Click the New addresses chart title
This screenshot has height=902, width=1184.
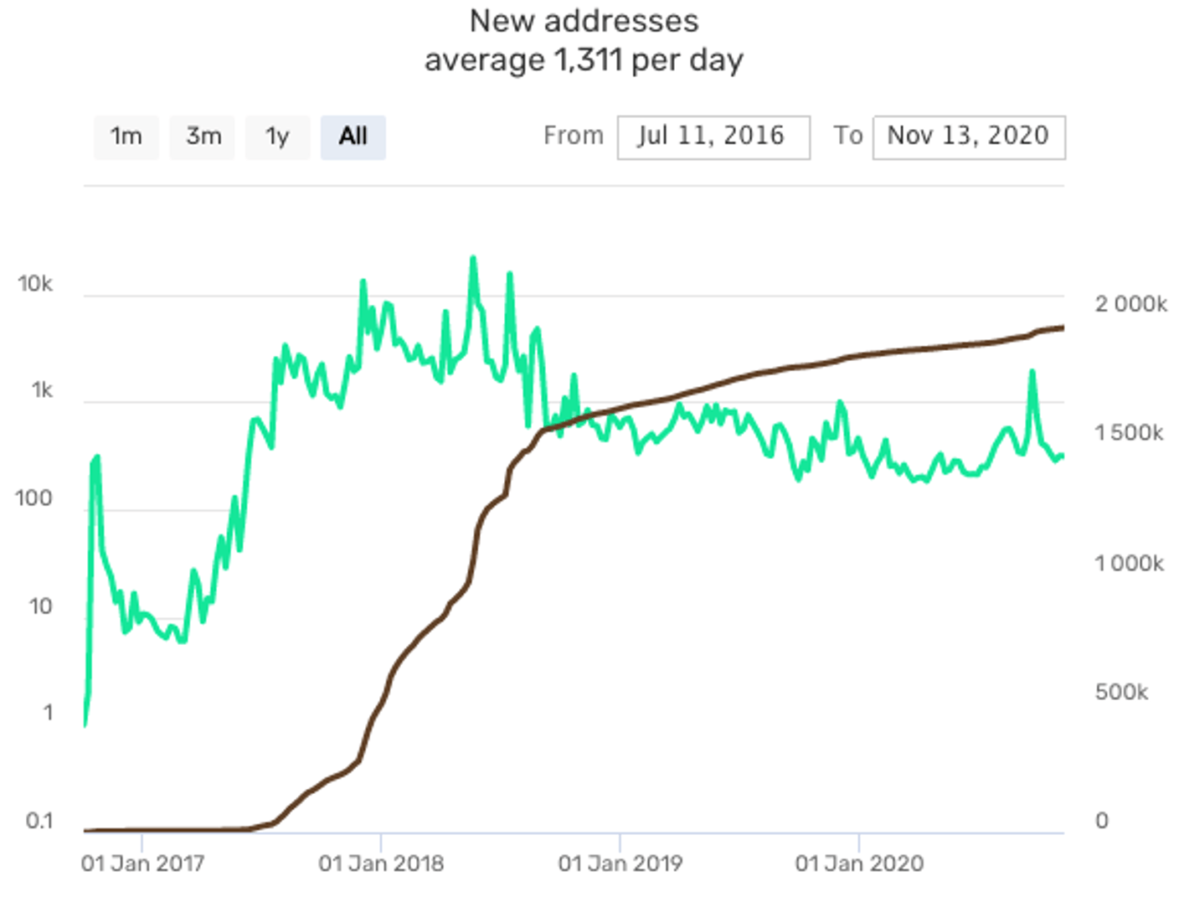(x=584, y=21)
